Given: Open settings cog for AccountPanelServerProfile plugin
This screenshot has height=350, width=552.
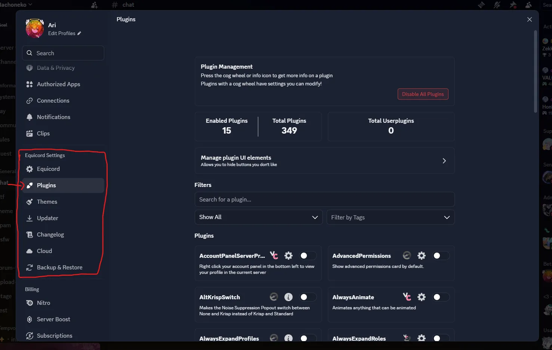Looking at the screenshot, I should (x=289, y=256).
